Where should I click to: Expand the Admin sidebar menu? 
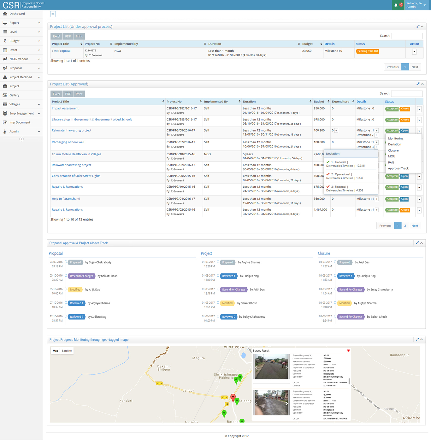click(21, 132)
